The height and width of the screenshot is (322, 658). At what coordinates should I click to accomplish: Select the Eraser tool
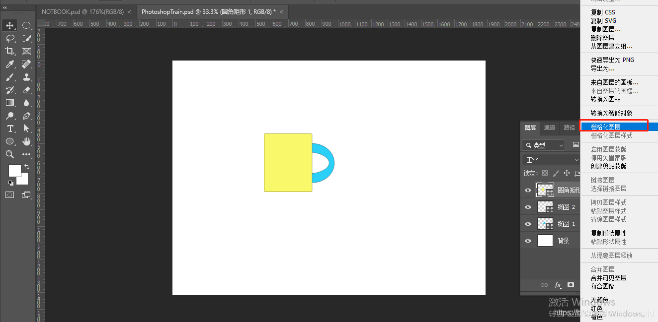pos(26,90)
